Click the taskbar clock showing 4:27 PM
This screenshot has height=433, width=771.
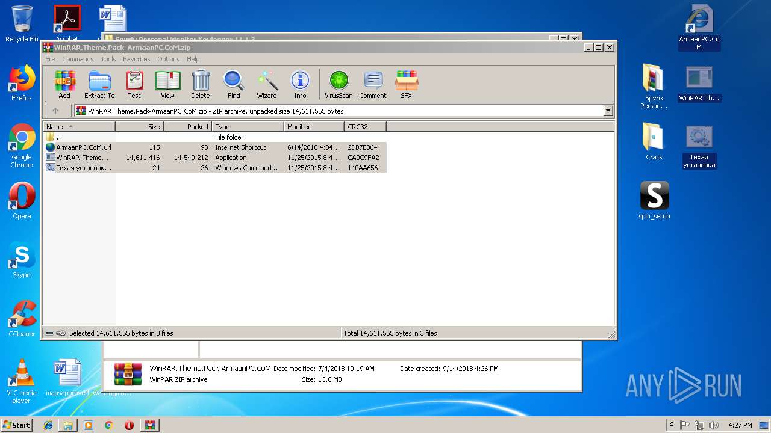[x=740, y=425]
